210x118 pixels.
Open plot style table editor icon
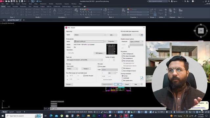tap(142, 35)
